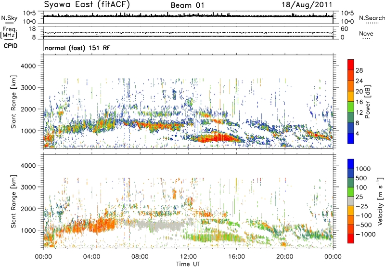
Task: Click the '500' velocity colorbar tick
Action: pos(362,178)
